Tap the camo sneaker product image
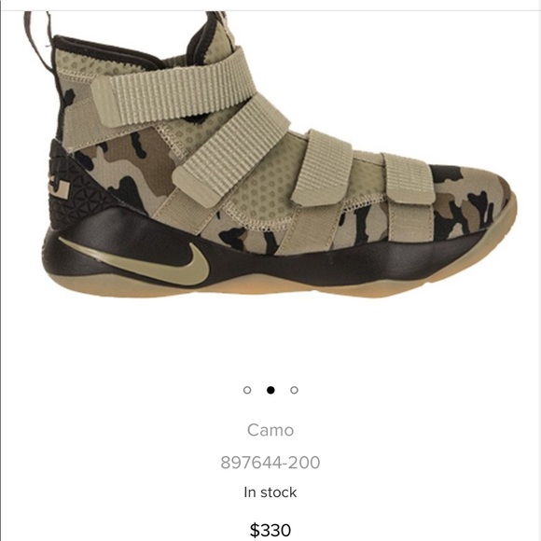The image size is (541, 541). click(272, 155)
